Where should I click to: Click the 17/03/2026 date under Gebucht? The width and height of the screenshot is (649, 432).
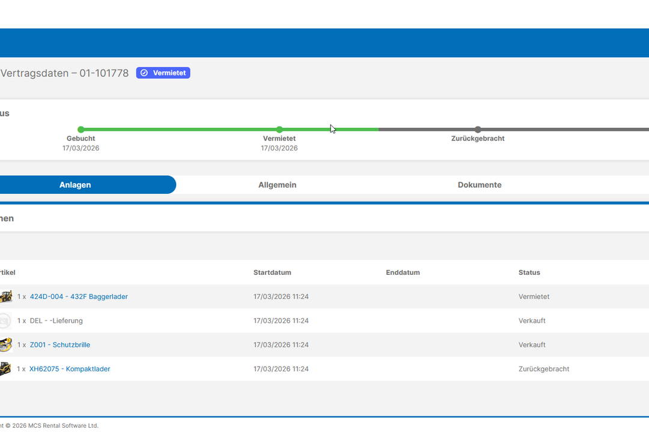(x=81, y=148)
